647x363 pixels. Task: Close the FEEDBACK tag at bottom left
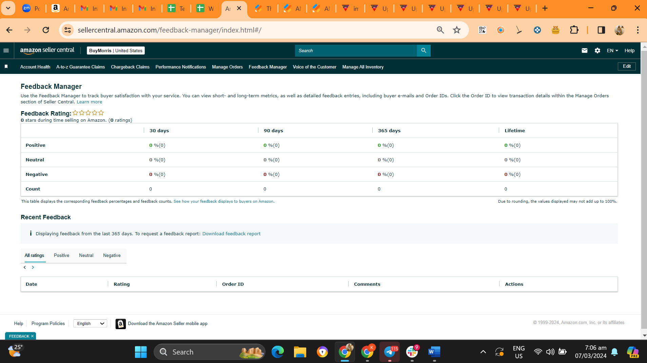coord(32,336)
